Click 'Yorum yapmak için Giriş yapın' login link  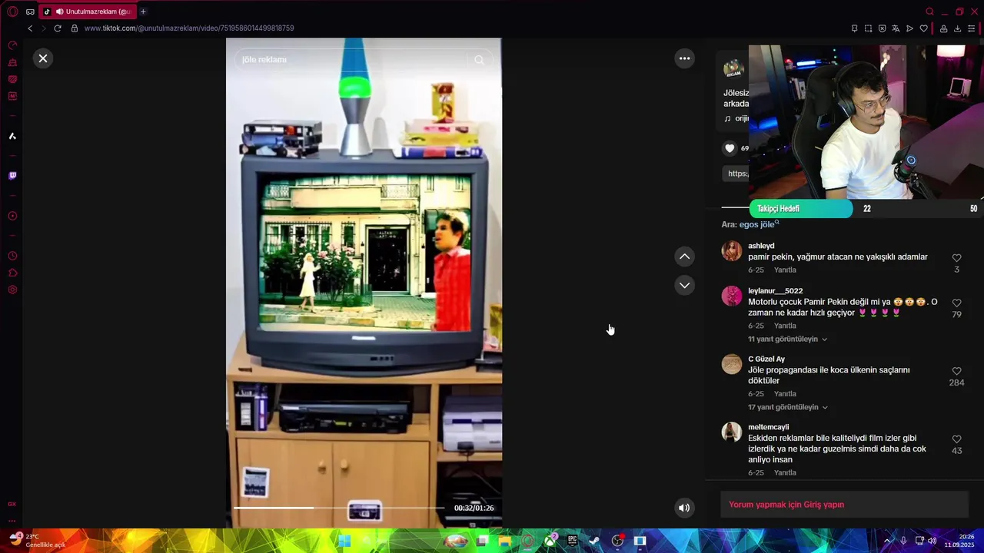[x=786, y=505]
